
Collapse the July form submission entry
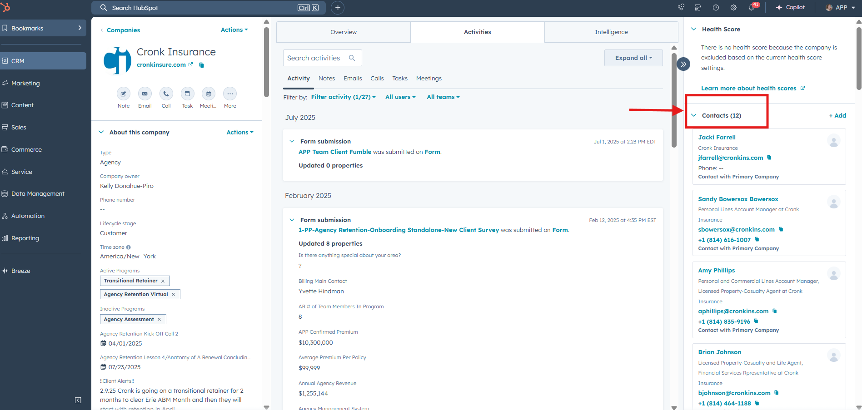click(292, 141)
